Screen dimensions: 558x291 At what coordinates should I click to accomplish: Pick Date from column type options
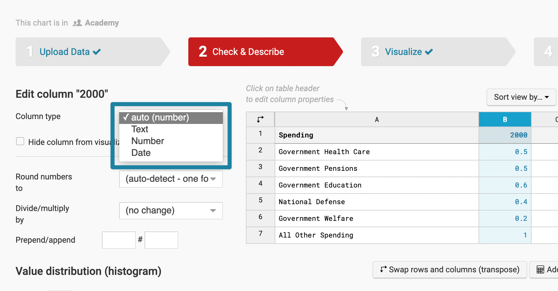pyautogui.click(x=141, y=153)
